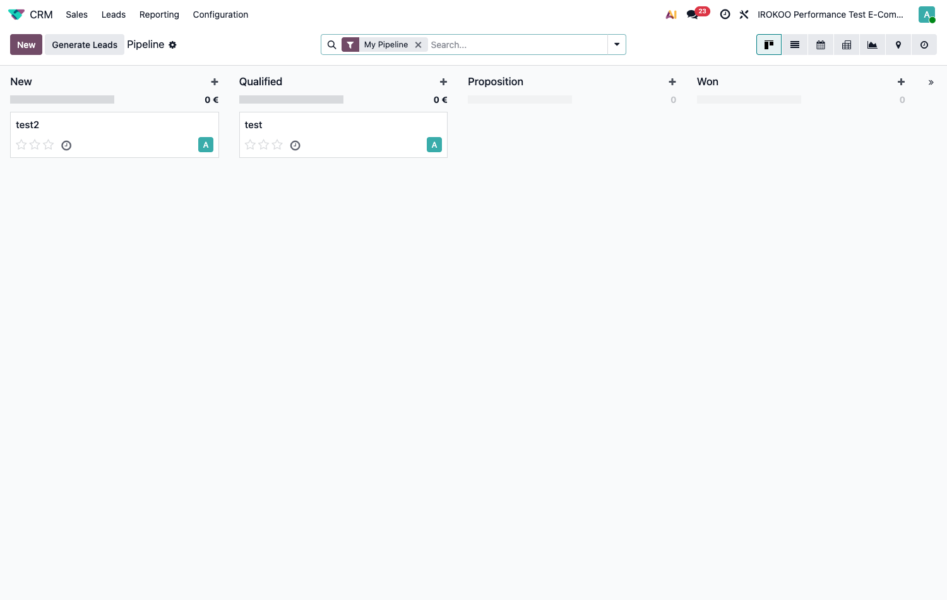This screenshot has height=600, width=947.
Task: Click the Qualified column progress bar
Action: (x=291, y=99)
